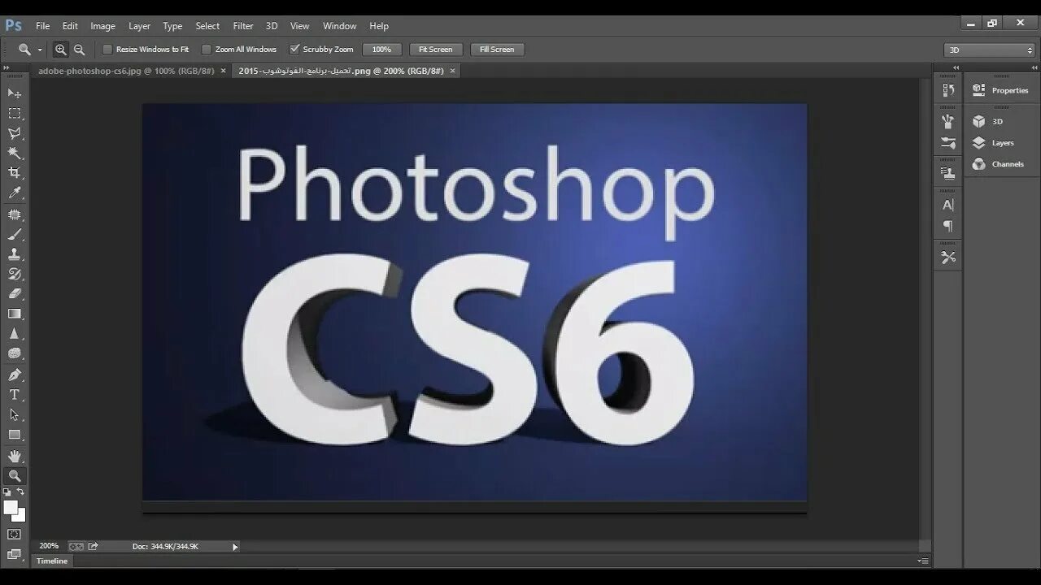Open the Brush Presets panel icon
The image size is (1041, 585).
tap(948, 122)
